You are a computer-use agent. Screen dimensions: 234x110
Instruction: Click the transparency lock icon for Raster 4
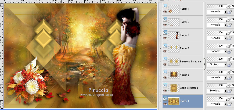point(229,12)
